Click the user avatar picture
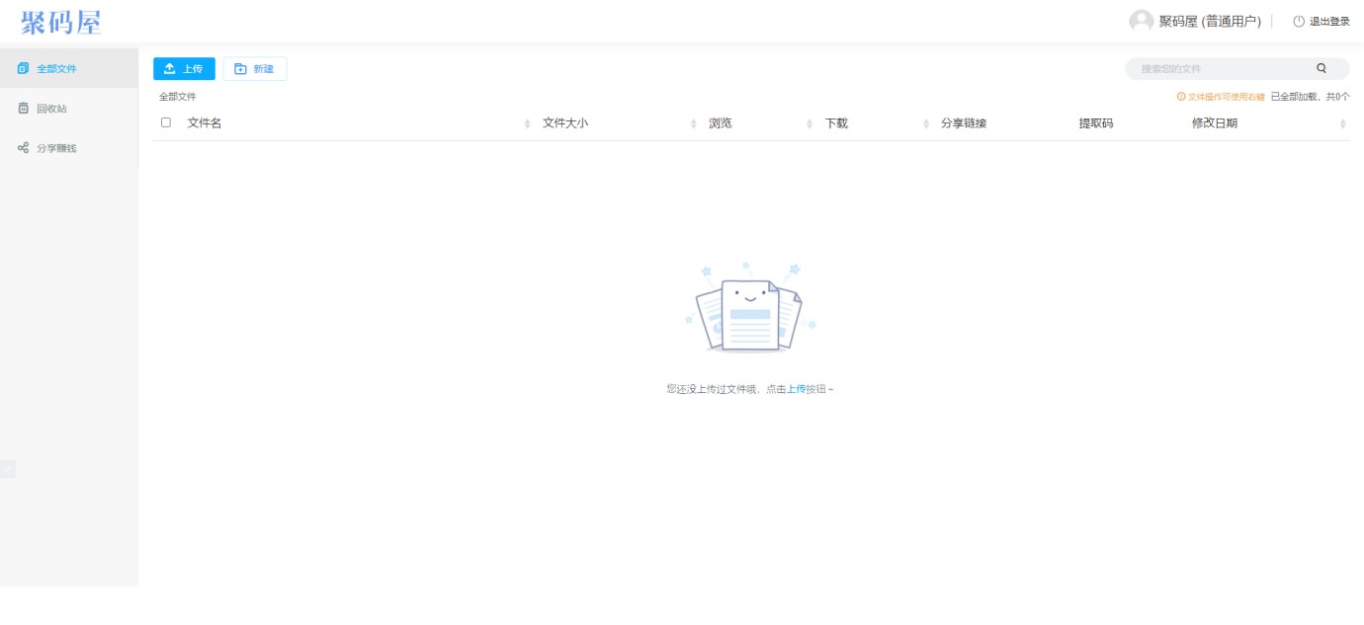The width and height of the screenshot is (1364, 625). click(x=1141, y=21)
